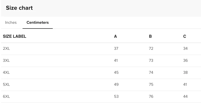201x105 pixels.
Task: Click column header B
Action: [x=150, y=36]
